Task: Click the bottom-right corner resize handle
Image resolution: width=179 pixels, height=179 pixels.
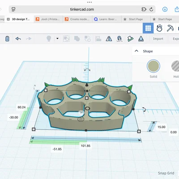Action: [139, 132]
